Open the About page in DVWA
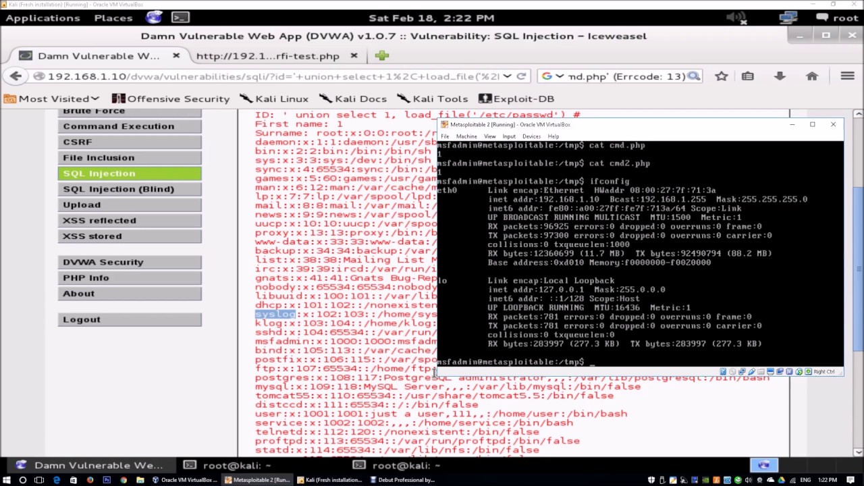The image size is (864, 486). [x=130, y=294]
